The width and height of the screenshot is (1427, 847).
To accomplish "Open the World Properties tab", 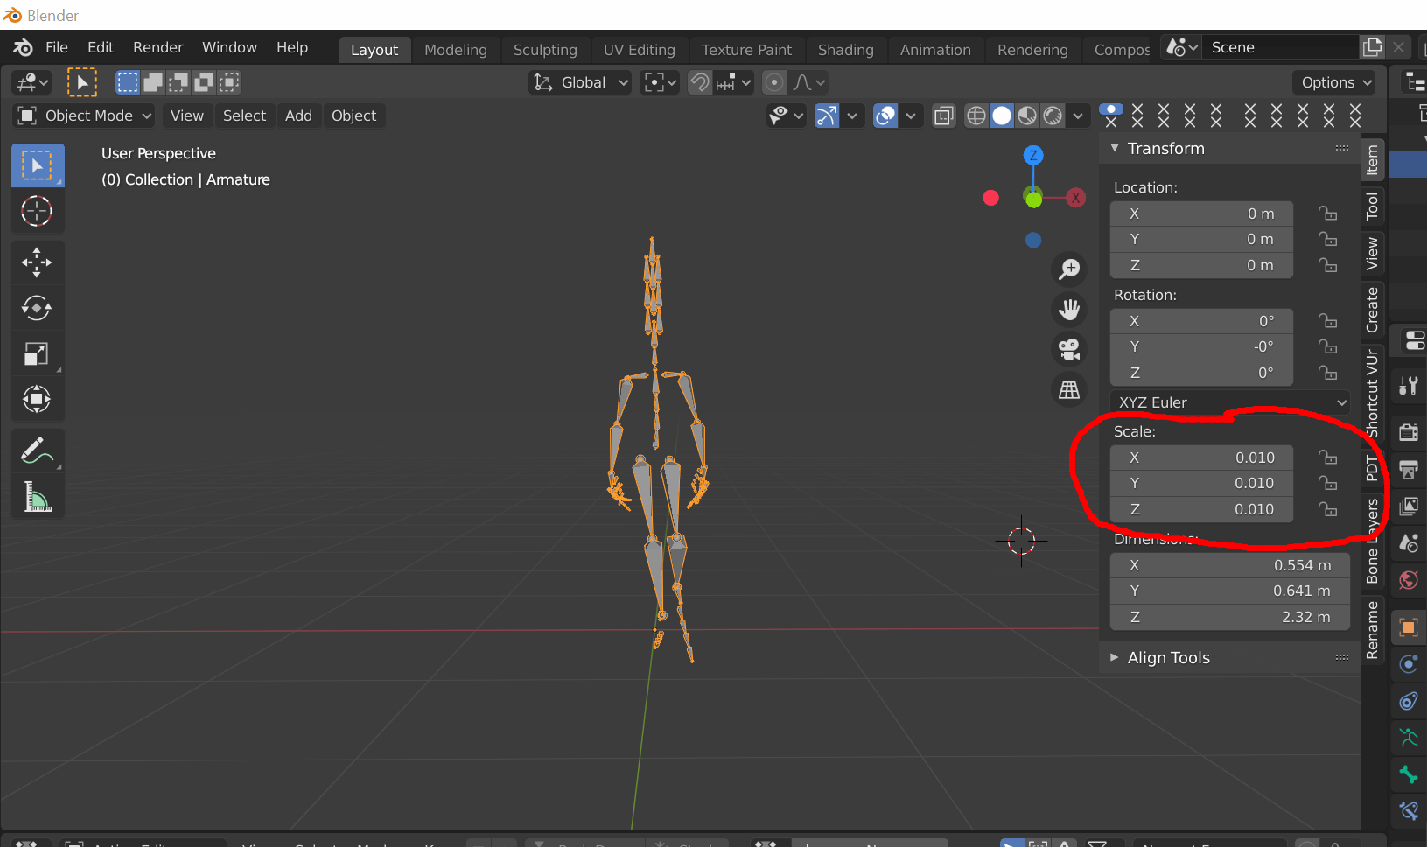I will pos(1409,579).
